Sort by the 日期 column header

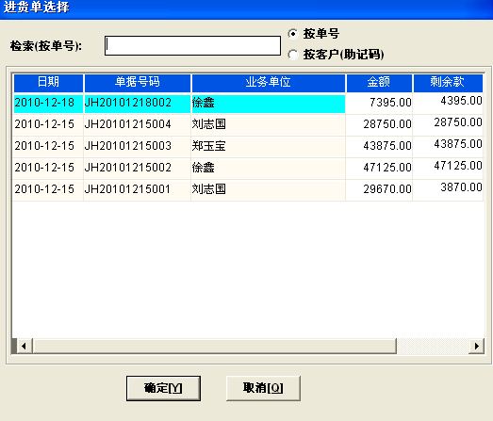click(48, 83)
